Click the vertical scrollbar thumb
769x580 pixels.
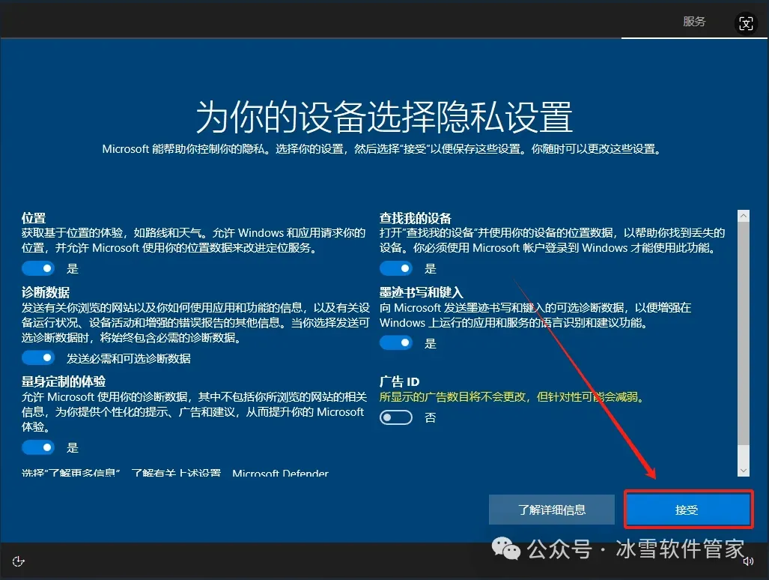[744, 333]
